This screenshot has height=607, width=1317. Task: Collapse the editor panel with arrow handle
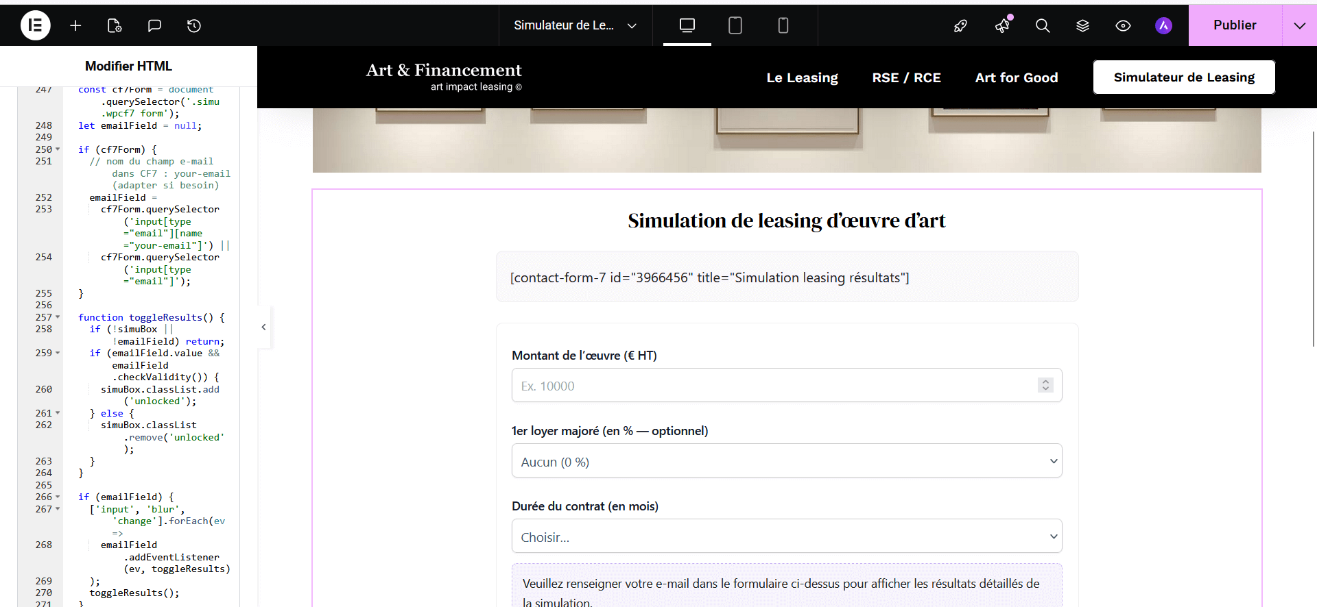(x=264, y=327)
